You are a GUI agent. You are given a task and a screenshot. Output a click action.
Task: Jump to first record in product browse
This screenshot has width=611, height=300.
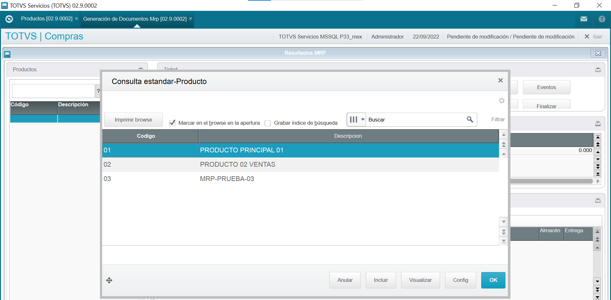pos(504,135)
